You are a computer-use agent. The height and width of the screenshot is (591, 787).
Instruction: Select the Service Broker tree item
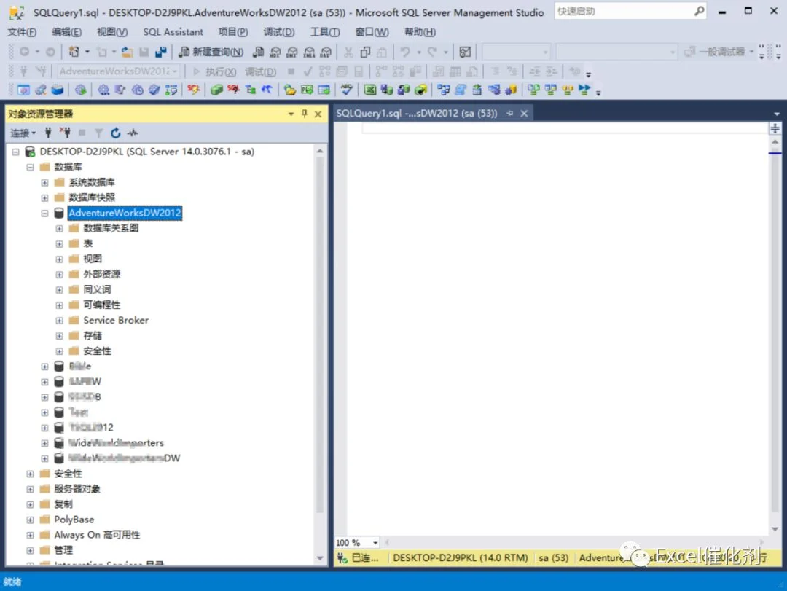click(116, 321)
